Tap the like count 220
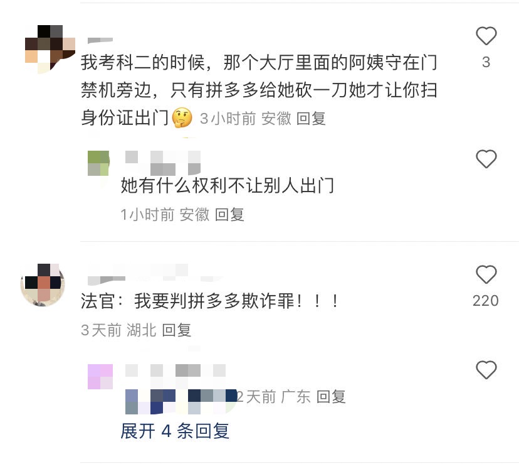519x464 pixels. [x=486, y=301]
